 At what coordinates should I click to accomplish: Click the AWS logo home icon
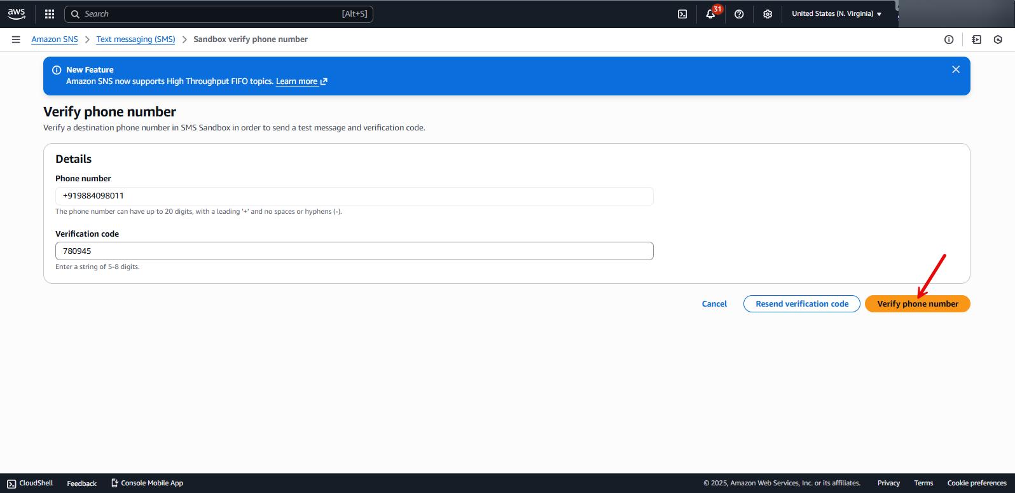[17, 13]
